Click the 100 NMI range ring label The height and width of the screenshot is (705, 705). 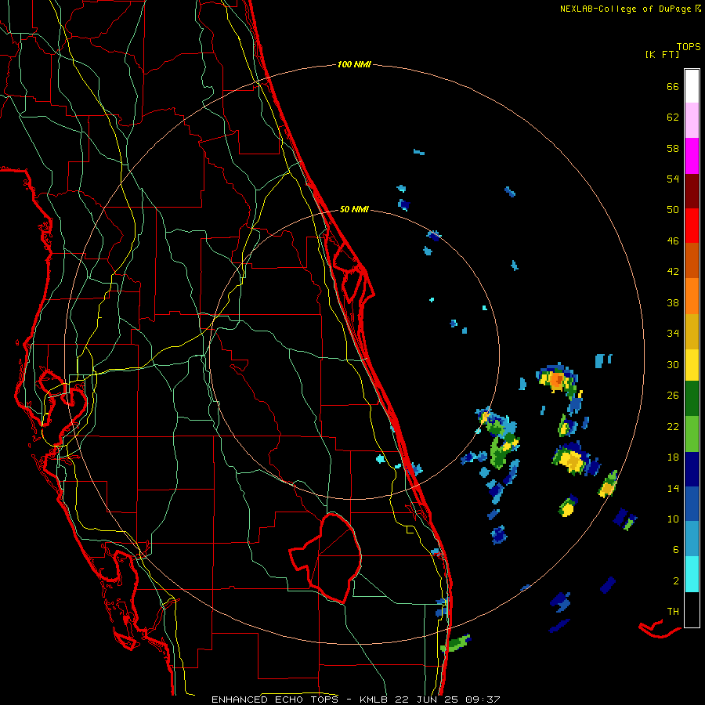coord(354,64)
